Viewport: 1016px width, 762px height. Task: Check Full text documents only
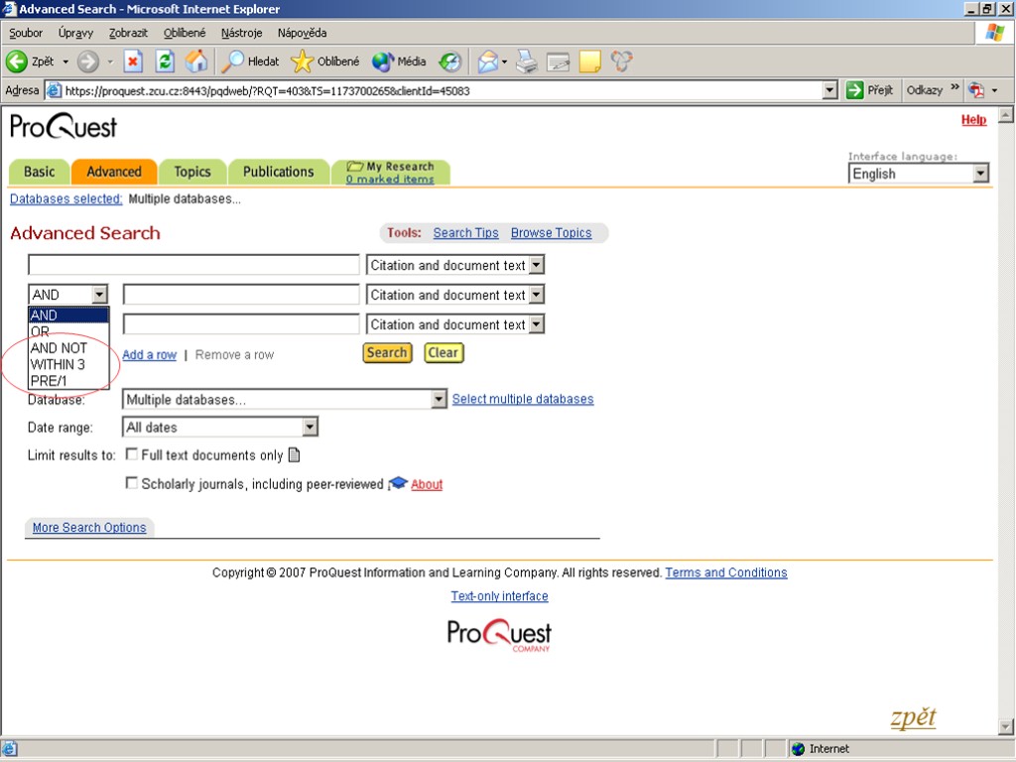coord(132,454)
